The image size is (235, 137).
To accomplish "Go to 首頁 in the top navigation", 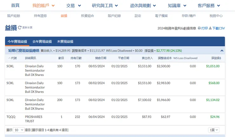I will coord(15,5).
